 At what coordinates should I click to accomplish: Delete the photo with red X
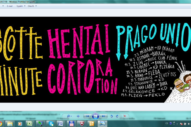125,116
